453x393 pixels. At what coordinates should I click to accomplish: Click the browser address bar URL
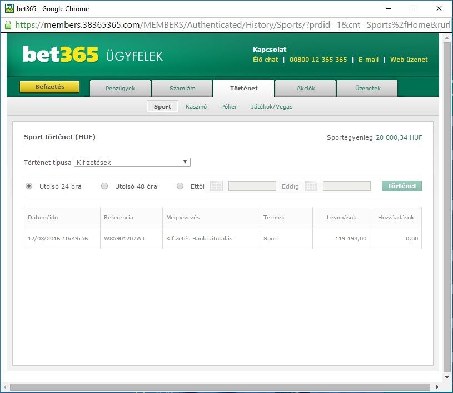[x=232, y=25]
